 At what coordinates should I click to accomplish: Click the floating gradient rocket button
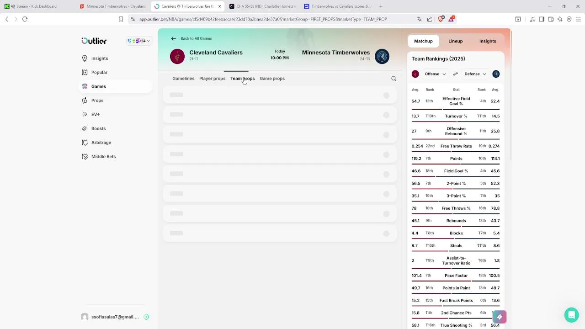500,317
